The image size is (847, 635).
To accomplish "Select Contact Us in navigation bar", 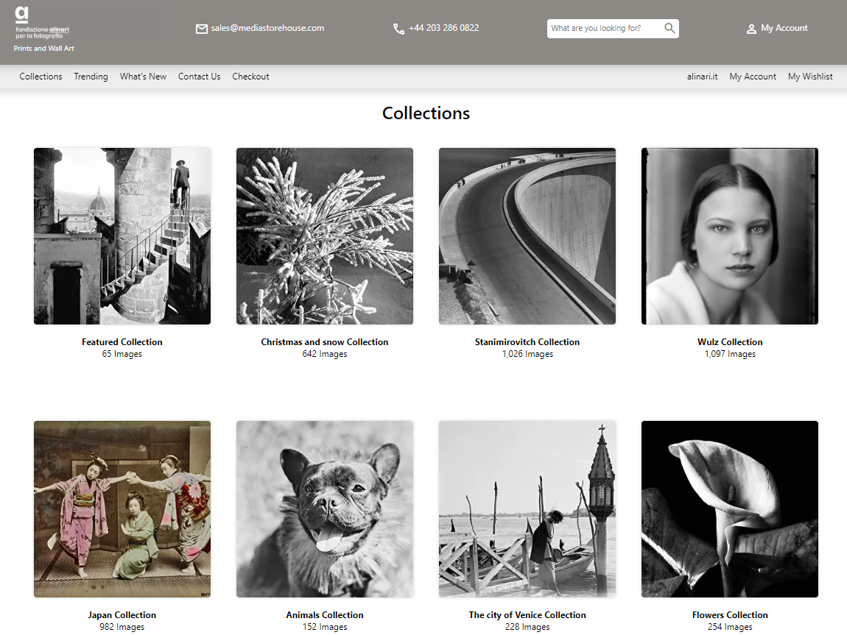I will (199, 77).
